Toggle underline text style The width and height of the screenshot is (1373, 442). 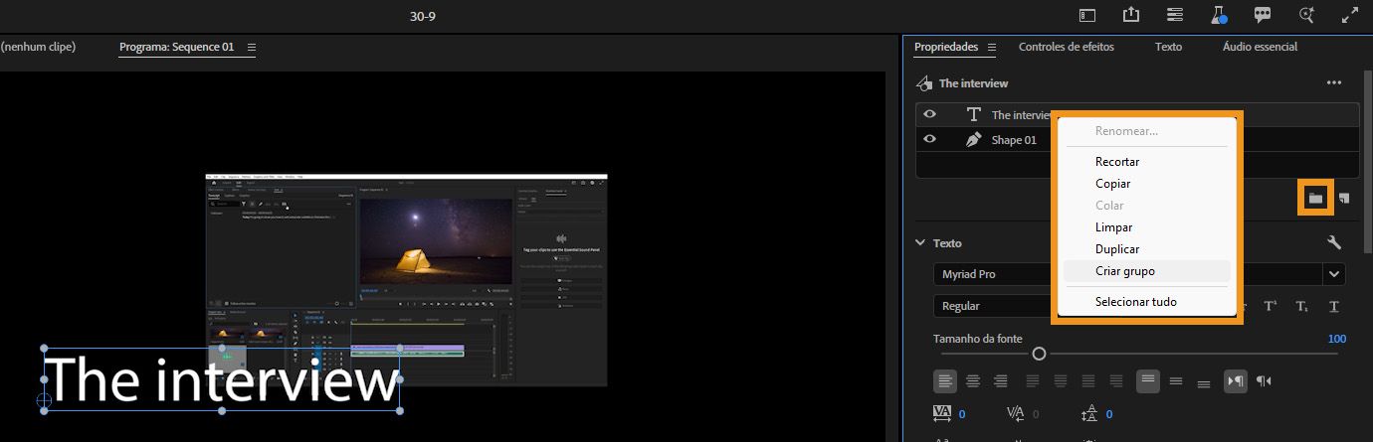click(1333, 306)
